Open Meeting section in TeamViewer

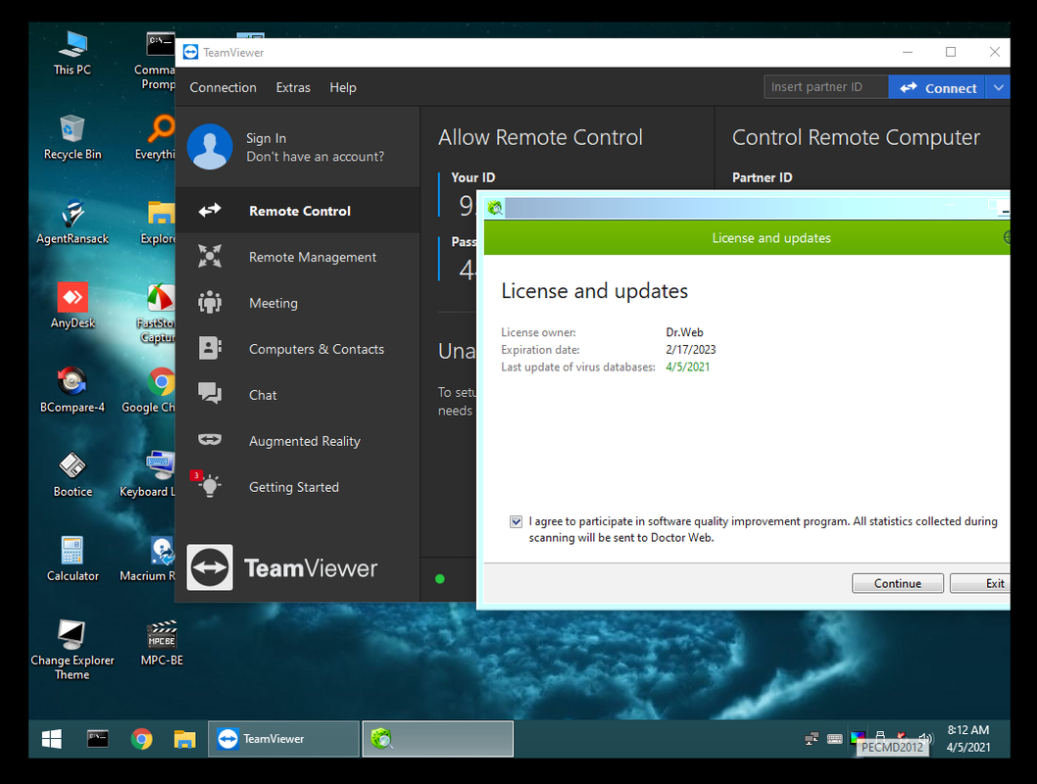tap(298, 303)
